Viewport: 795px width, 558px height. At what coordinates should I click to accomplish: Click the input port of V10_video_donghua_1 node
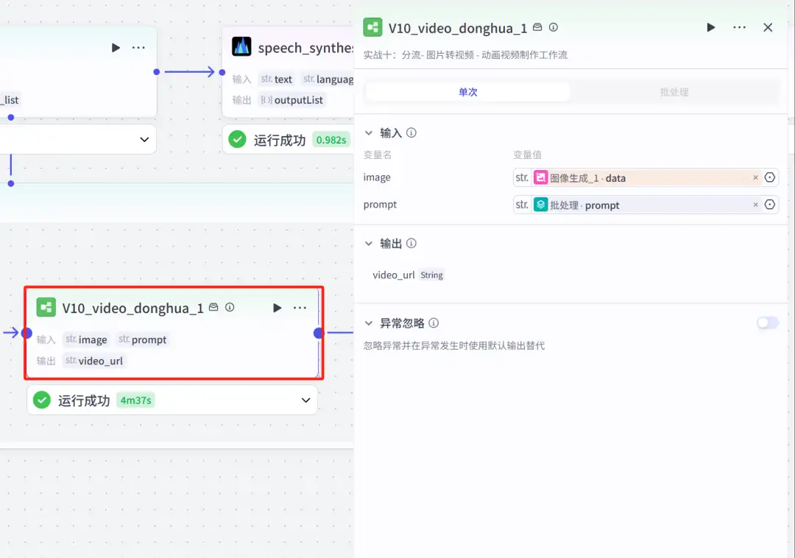click(27, 333)
